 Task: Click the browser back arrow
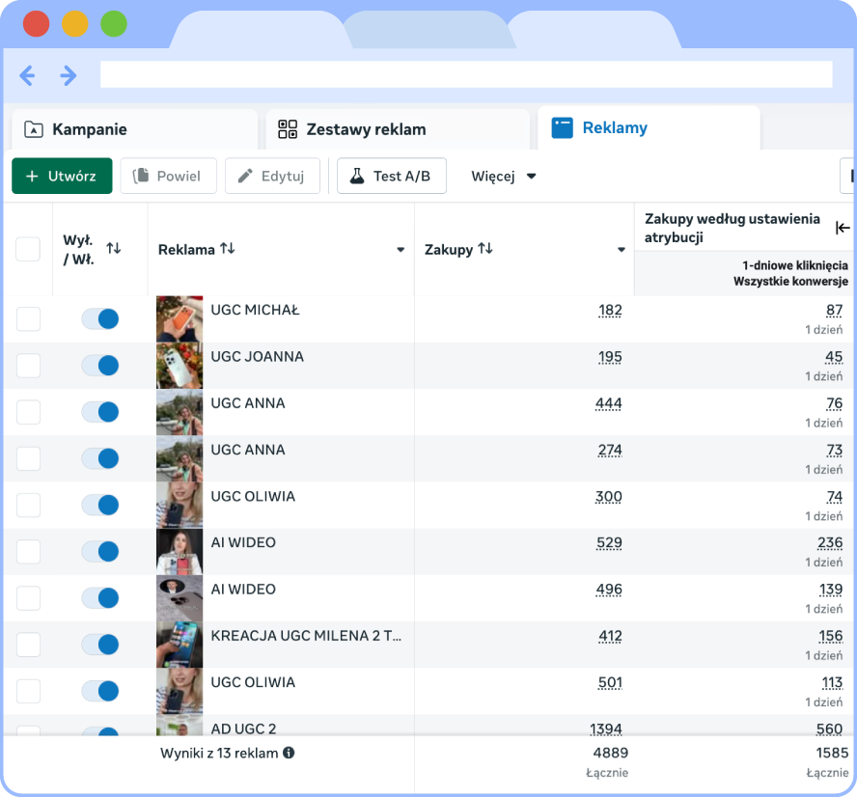point(27,75)
